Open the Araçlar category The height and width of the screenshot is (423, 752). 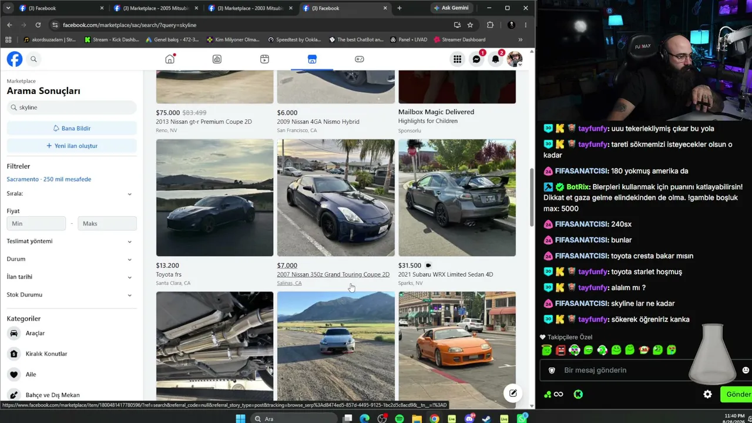(x=72, y=333)
